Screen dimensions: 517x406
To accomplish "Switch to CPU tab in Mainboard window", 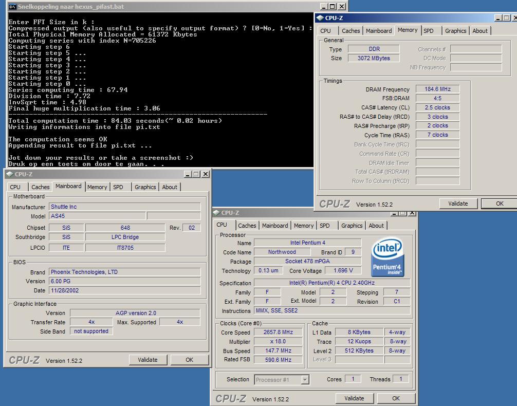I will coord(15,187).
